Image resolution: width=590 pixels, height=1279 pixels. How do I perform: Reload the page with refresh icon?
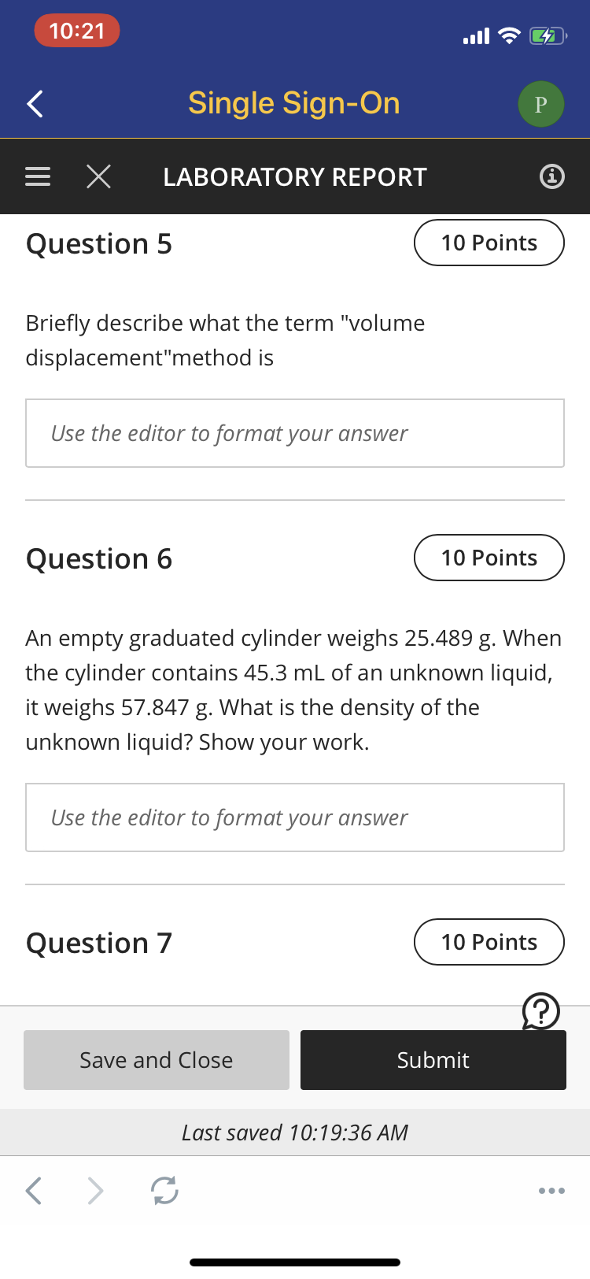pyautogui.click(x=164, y=1190)
